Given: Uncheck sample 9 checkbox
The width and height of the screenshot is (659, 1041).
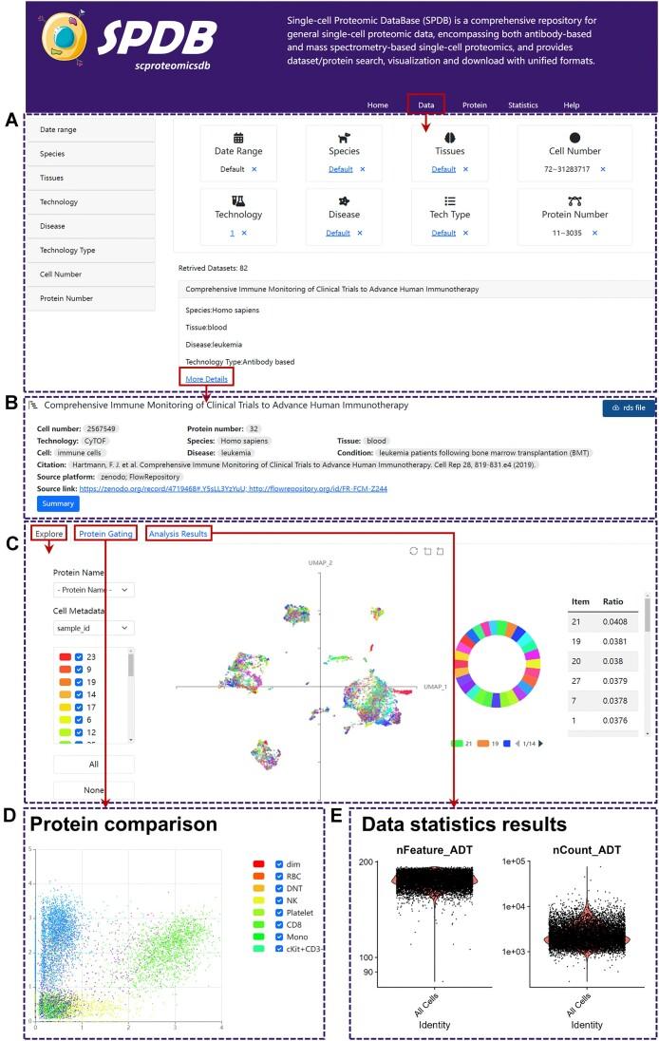Looking at the screenshot, I should click(79, 670).
